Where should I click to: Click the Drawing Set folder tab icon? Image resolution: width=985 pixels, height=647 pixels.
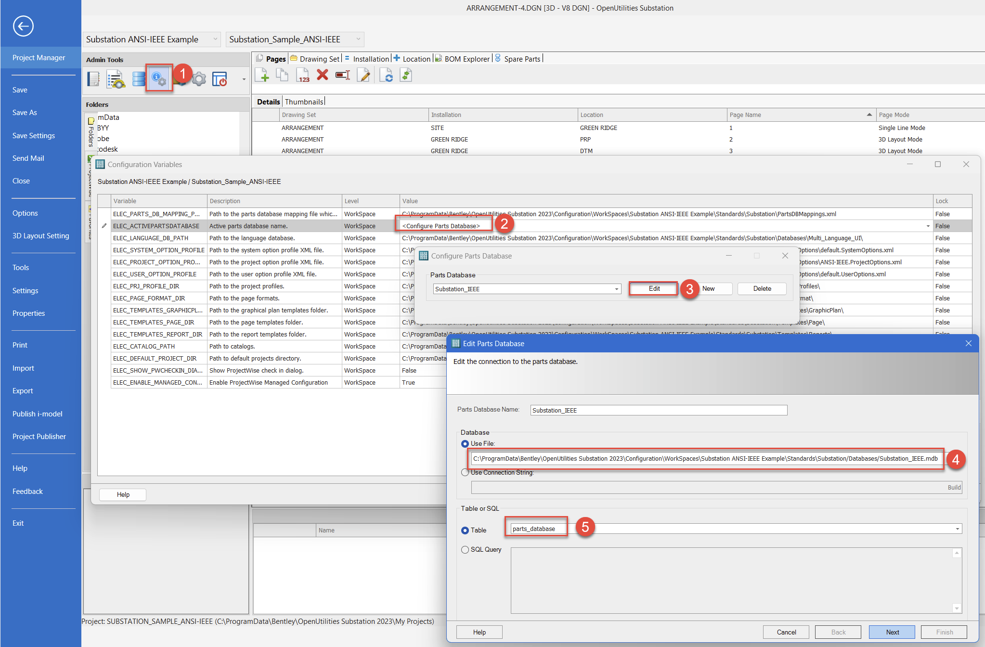(294, 58)
